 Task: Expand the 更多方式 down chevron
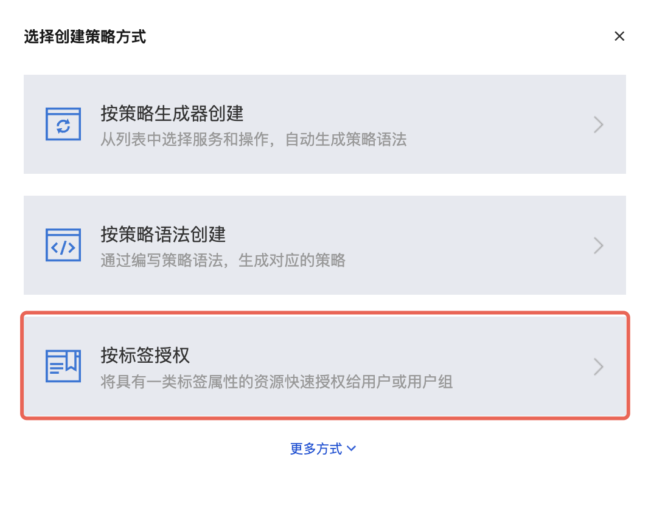[x=352, y=449]
